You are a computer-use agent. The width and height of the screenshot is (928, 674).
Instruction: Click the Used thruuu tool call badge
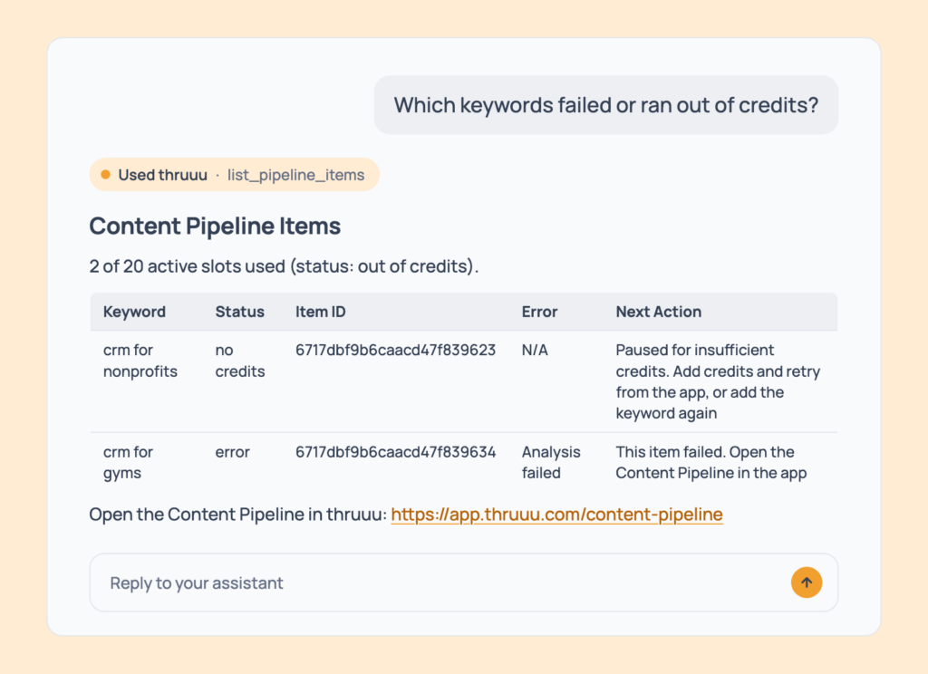click(x=235, y=175)
